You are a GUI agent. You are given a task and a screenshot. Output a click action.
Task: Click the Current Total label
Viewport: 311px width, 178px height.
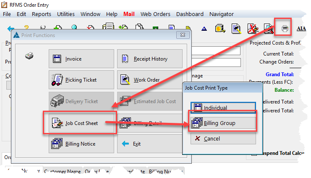[x=278, y=54]
